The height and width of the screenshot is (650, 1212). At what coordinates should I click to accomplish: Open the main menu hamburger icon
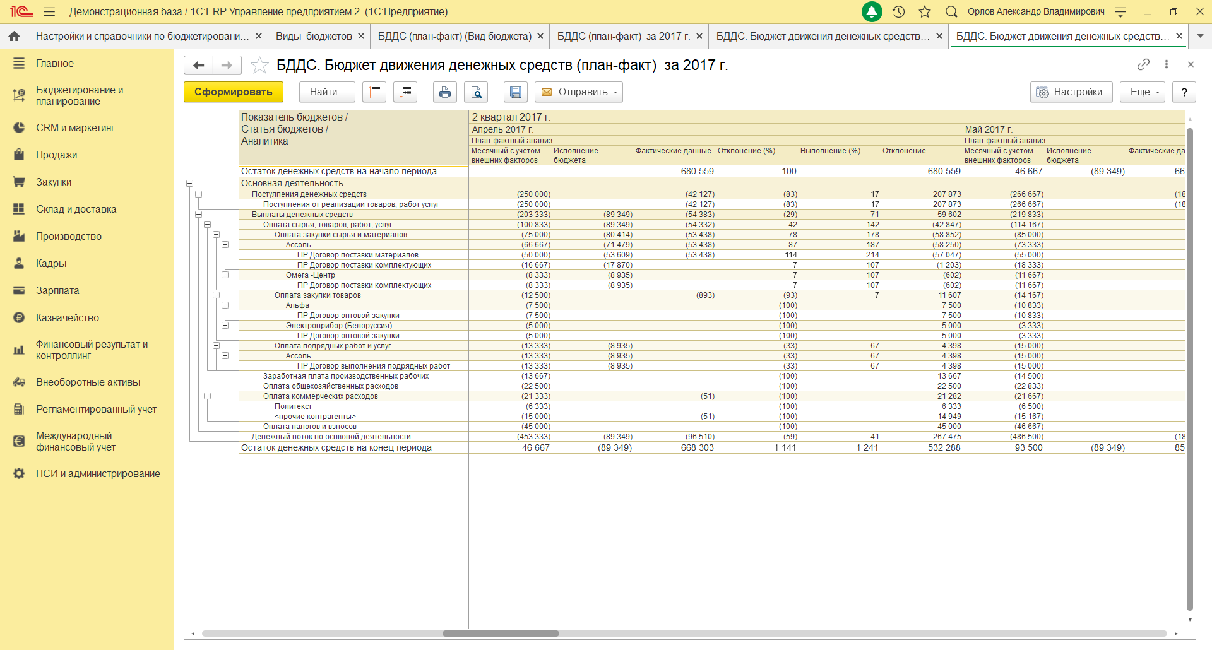[x=49, y=11]
